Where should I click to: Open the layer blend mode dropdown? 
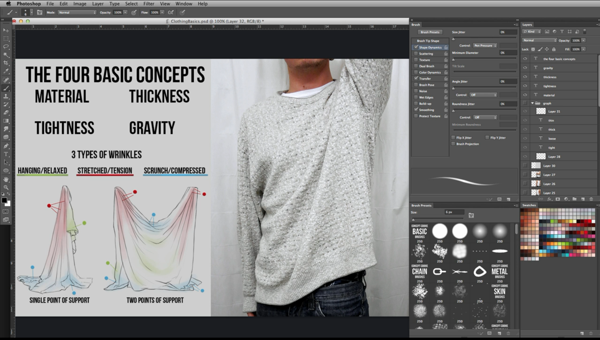pyautogui.click(x=539, y=40)
